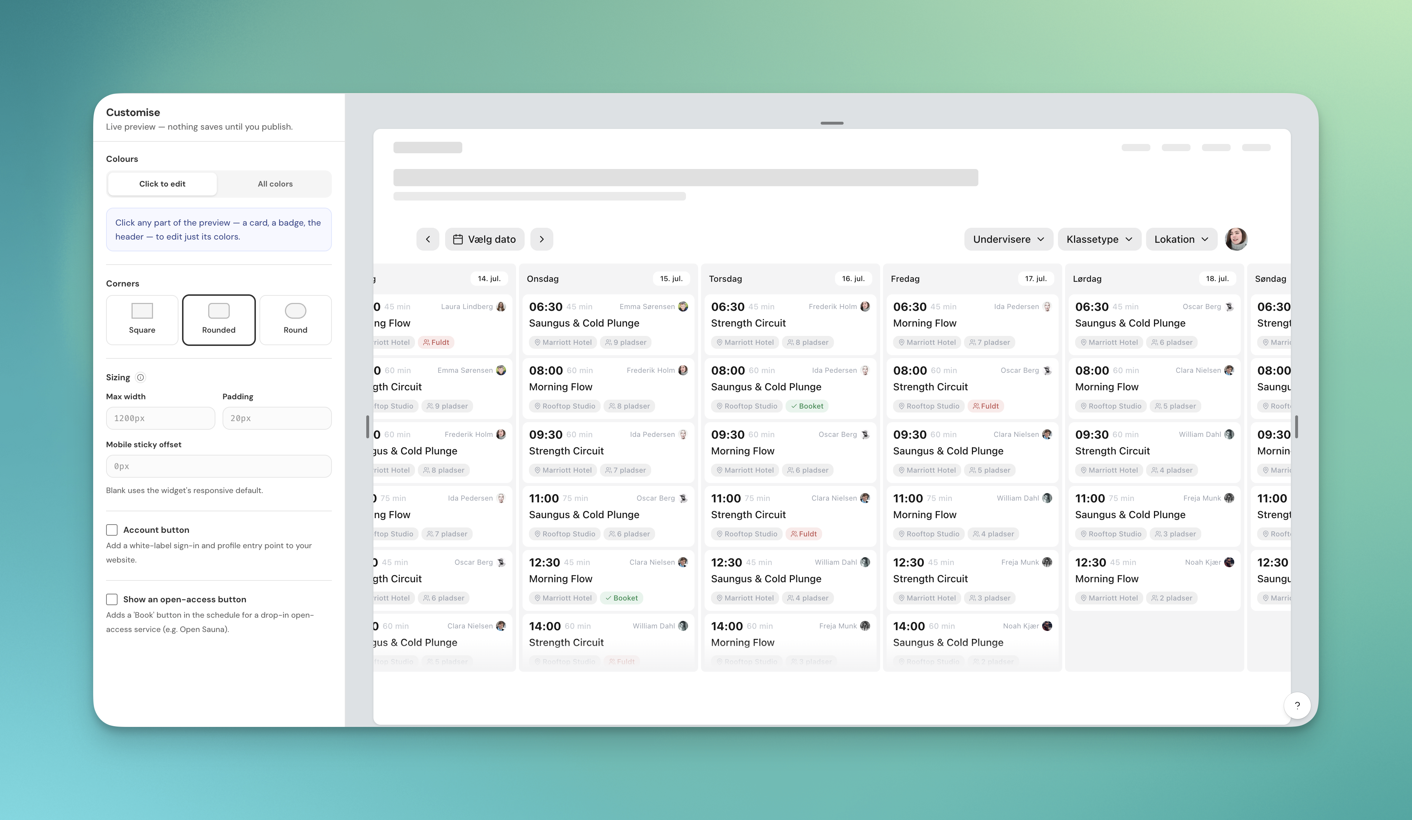
Task: Click Rooftop Studio badge on Lørdag 11:00 class
Action: 1111,534
